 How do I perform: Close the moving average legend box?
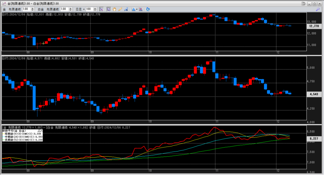click(42, 130)
